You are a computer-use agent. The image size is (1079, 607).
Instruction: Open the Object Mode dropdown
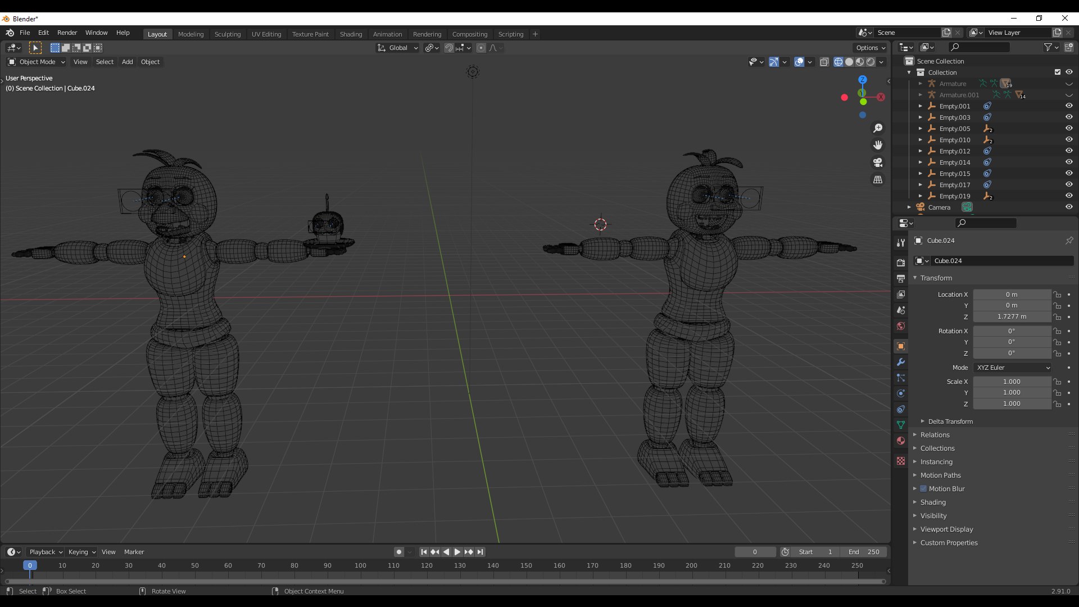[x=37, y=62]
